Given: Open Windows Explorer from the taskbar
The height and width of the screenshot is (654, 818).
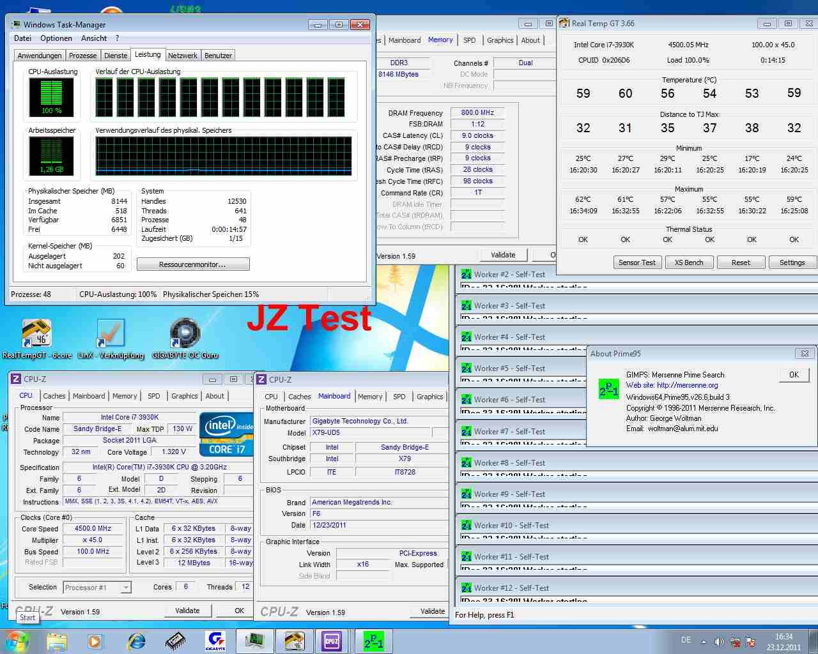Looking at the screenshot, I should click(x=57, y=641).
